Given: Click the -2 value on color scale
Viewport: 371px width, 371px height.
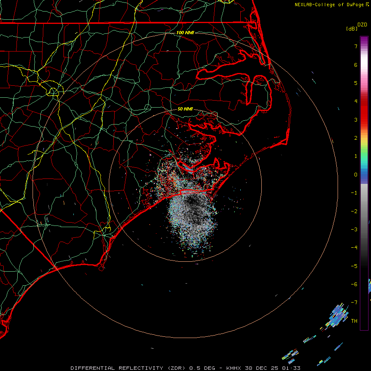Looking at the screenshot, I should coord(354,211).
